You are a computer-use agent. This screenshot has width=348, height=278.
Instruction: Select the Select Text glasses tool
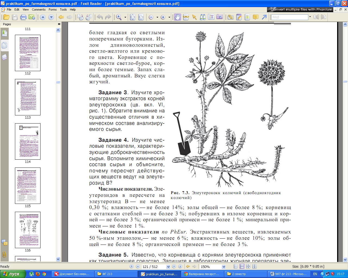click(186, 17)
